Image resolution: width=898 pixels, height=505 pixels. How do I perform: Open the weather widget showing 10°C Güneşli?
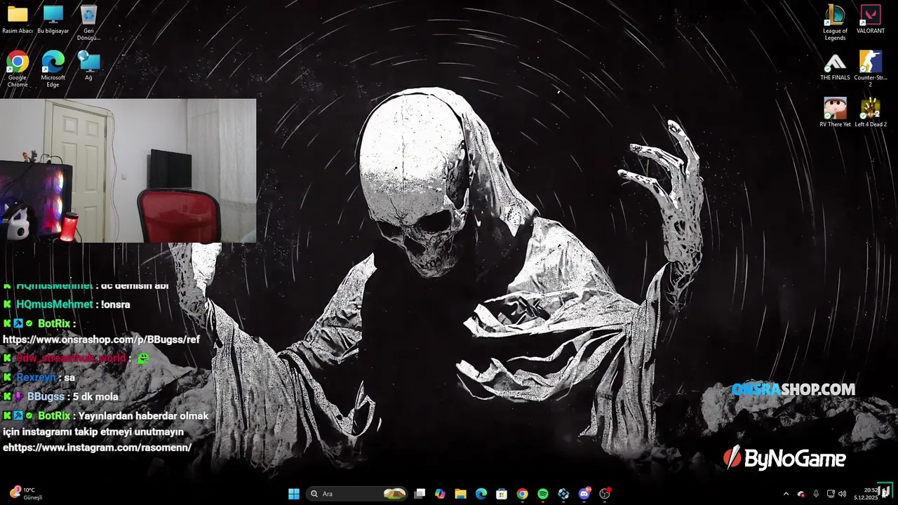click(x=27, y=494)
